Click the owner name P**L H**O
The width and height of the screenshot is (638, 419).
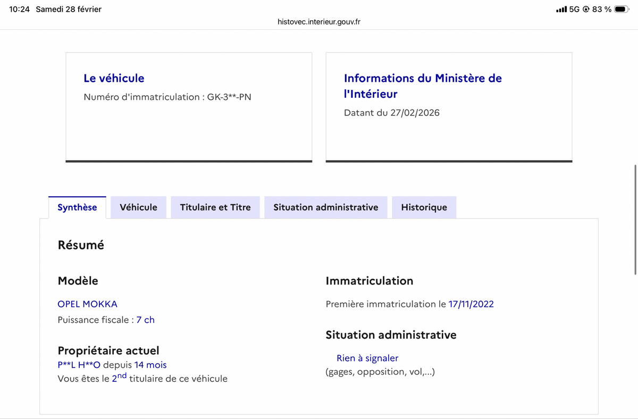tap(79, 365)
